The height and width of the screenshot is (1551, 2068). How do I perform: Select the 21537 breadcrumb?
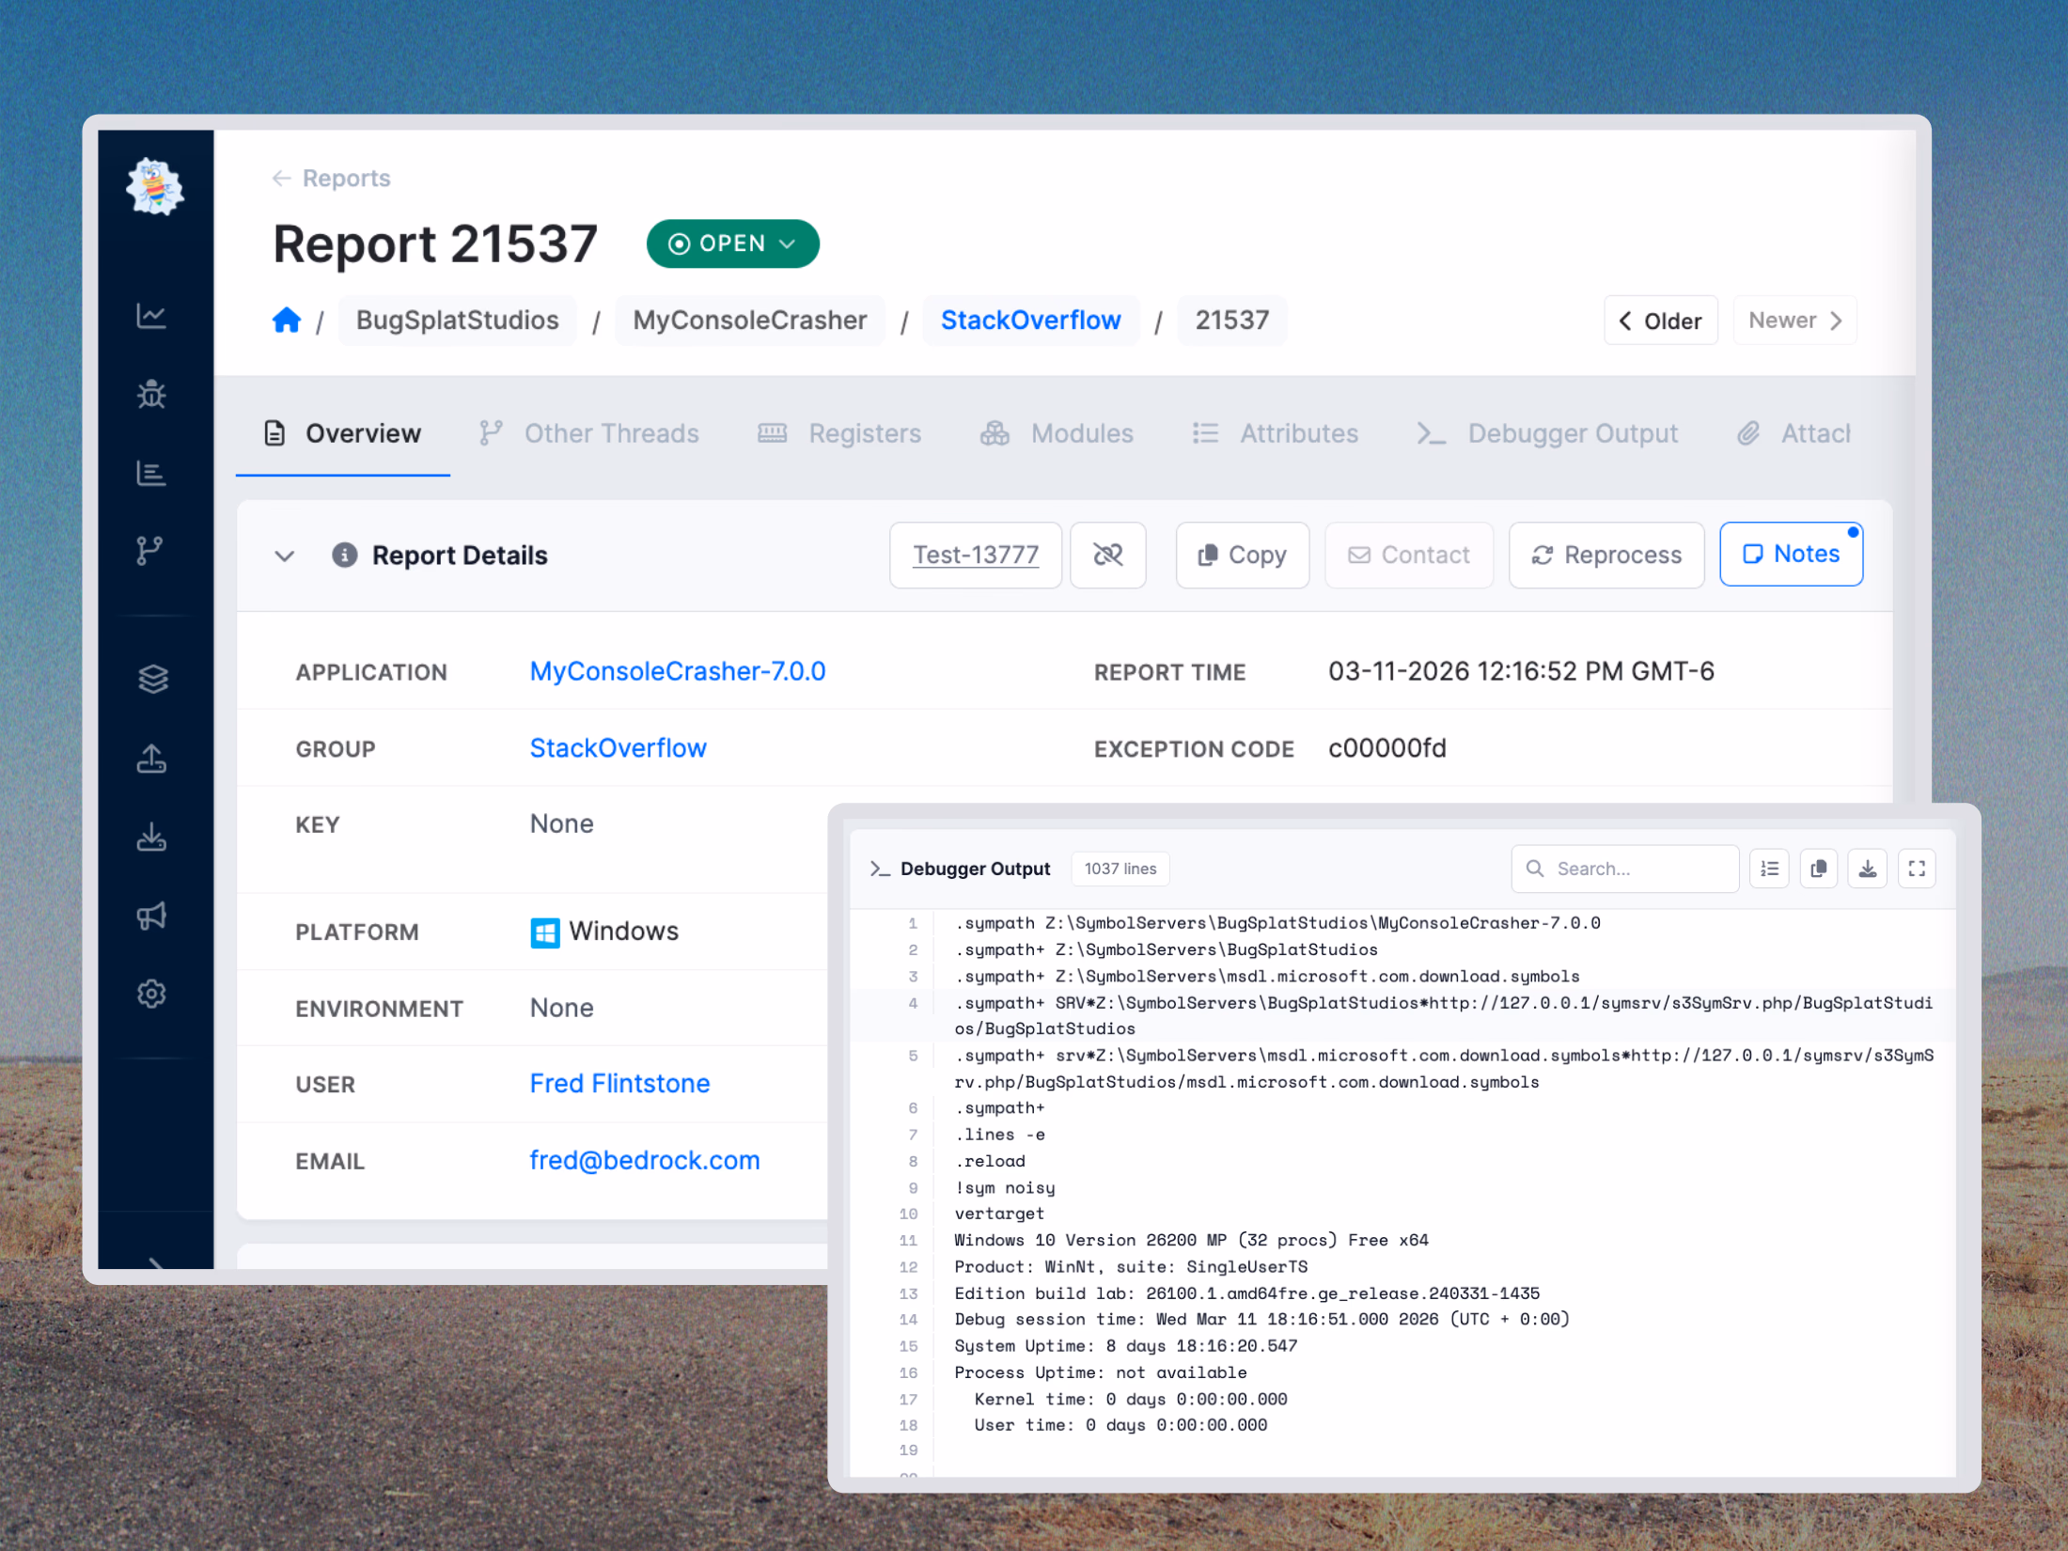pos(1232,321)
